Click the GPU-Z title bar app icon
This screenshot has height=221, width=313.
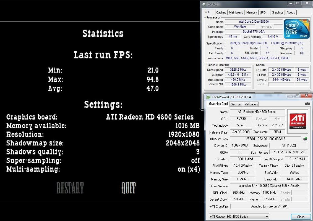click(208, 97)
